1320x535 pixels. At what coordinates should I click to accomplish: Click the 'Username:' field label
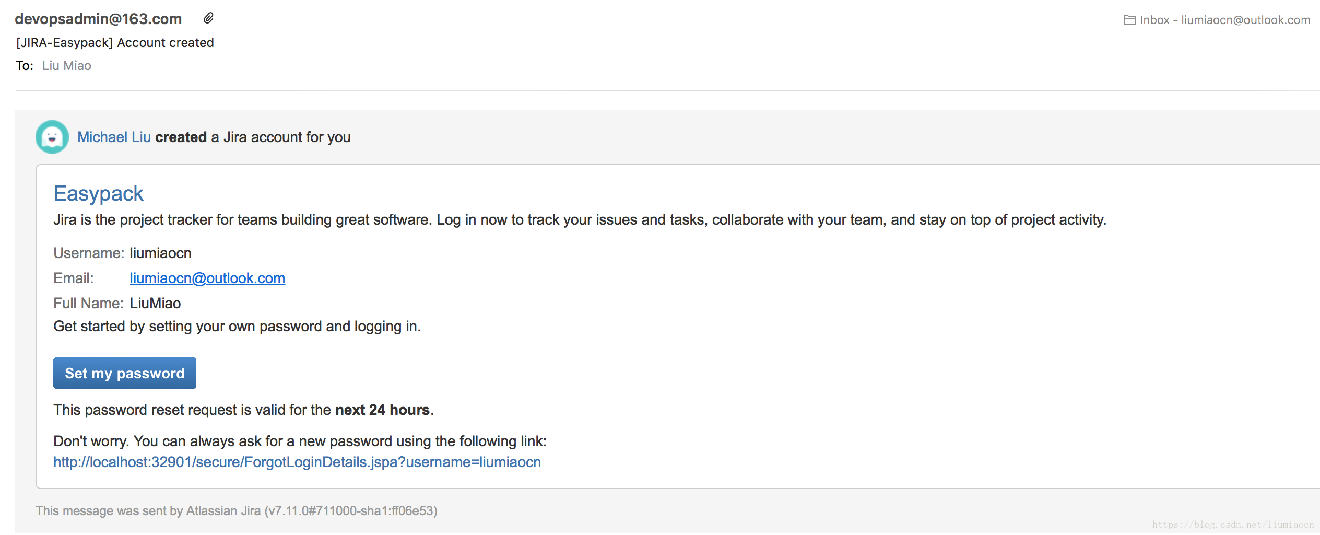[89, 253]
